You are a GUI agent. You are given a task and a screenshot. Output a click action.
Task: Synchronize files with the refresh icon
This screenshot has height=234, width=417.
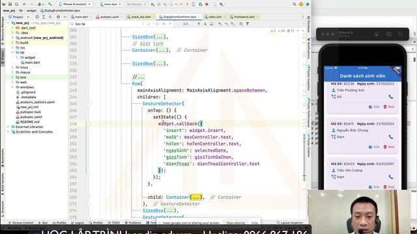tap(16, 5)
